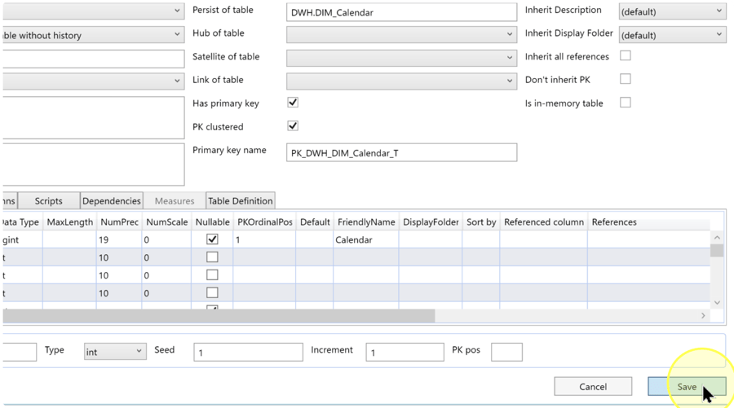The width and height of the screenshot is (734, 408).
Task: Click the NumPrec cell showing 19
Action: 119,239
